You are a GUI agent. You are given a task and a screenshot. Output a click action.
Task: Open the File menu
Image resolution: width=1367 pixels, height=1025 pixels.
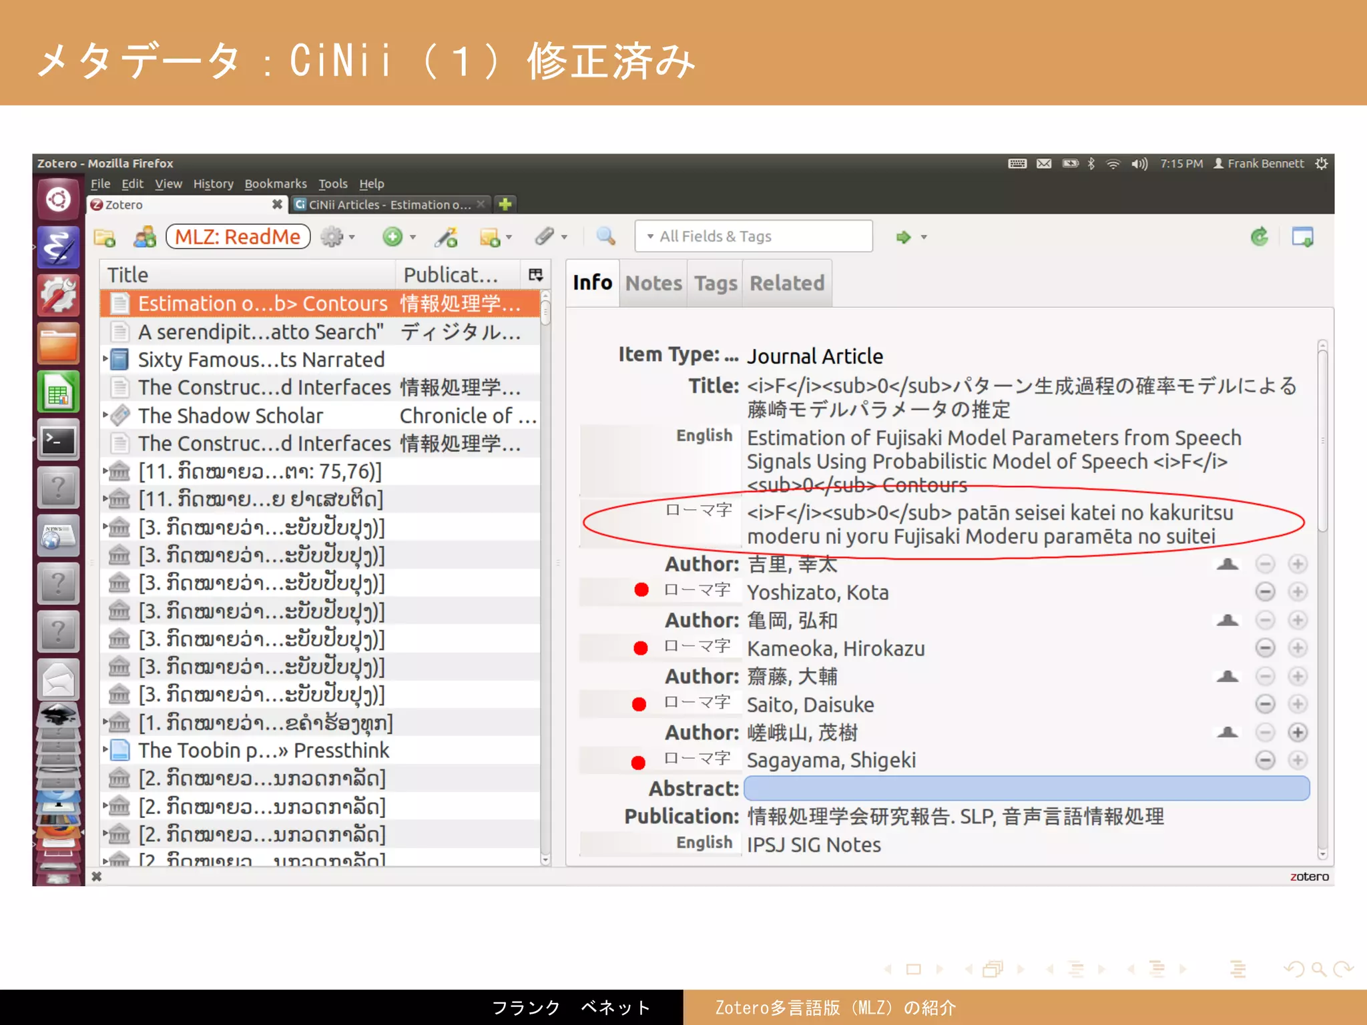[100, 184]
